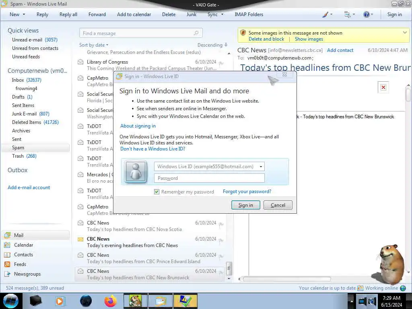Viewport: 412px width, 309px height.
Task: Open the Forgot your password link
Action: (x=247, y=192)
